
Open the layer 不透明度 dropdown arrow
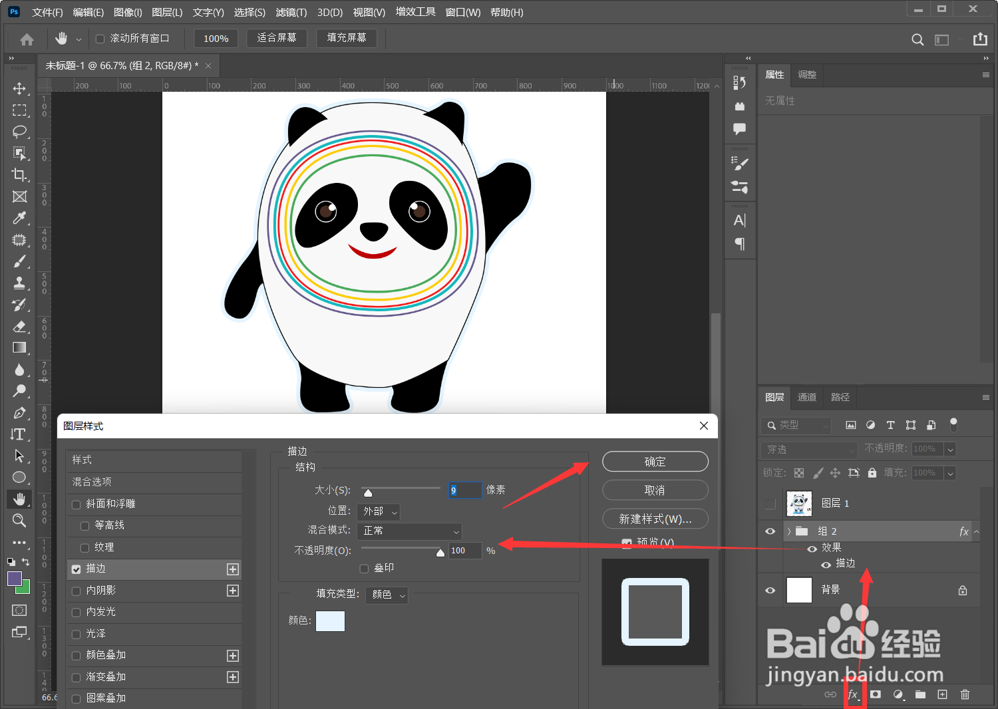(951, 450)
